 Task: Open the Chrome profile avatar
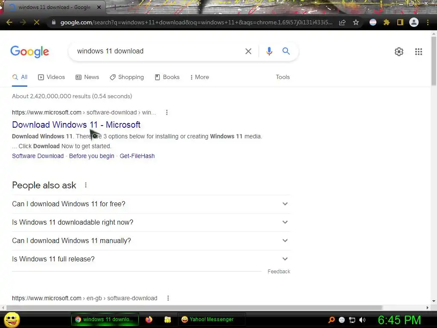click(x=414, y=22)
